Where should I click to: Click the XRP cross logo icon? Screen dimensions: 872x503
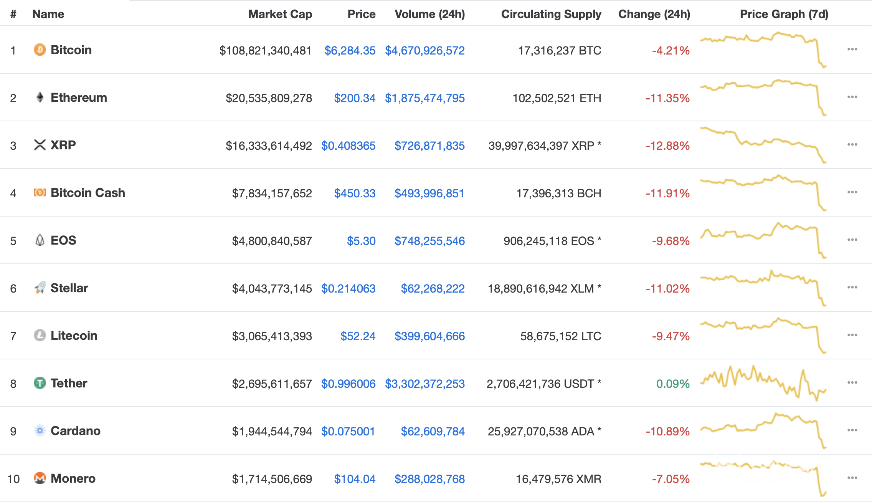(40, 145)
